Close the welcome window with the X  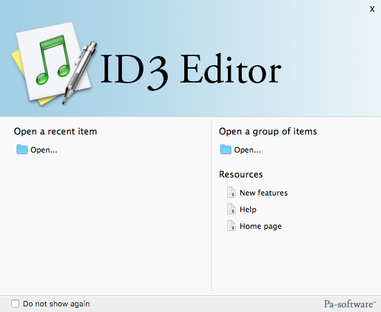[x=372, y=9]
